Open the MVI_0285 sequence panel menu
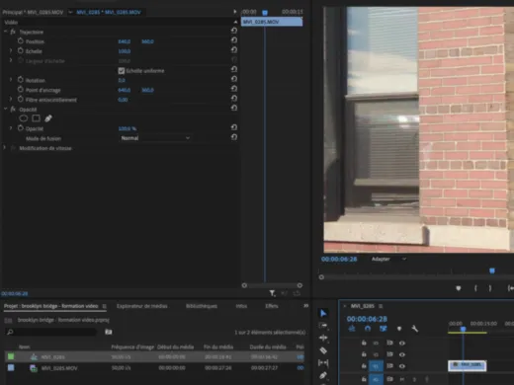This screenshot has height=385, width=514. tap(381, 306)
